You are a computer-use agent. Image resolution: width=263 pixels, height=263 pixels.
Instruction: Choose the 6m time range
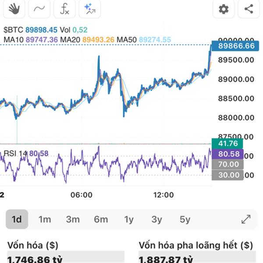point(101,219)
